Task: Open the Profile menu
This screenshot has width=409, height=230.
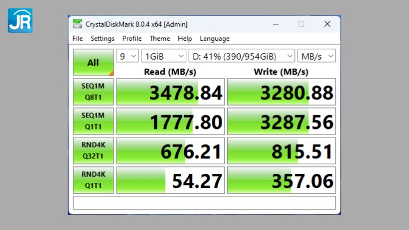Action: point(132,39)
